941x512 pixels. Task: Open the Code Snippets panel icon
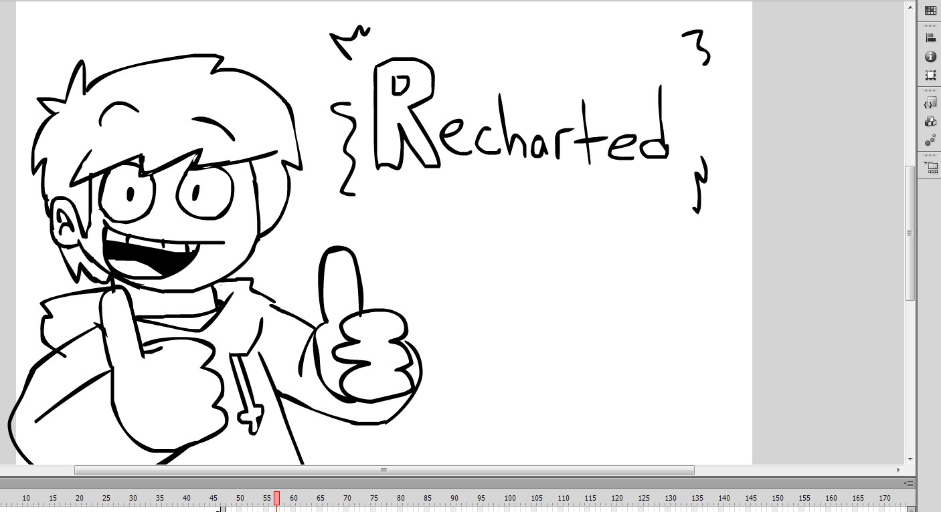[930, 103]
